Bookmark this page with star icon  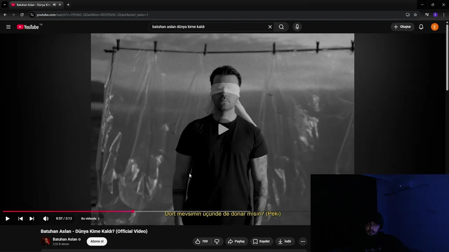(415, 15)
